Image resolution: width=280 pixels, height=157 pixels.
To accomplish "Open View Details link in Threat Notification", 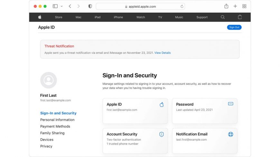I will [163, 53].
